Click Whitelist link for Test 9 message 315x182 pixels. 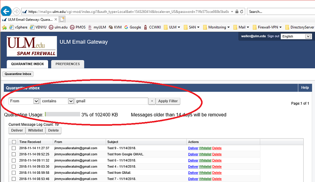(205, 148)
